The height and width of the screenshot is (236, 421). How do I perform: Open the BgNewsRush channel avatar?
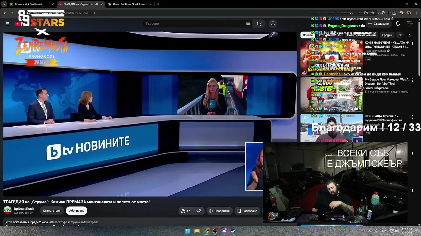tap(7, 210)
